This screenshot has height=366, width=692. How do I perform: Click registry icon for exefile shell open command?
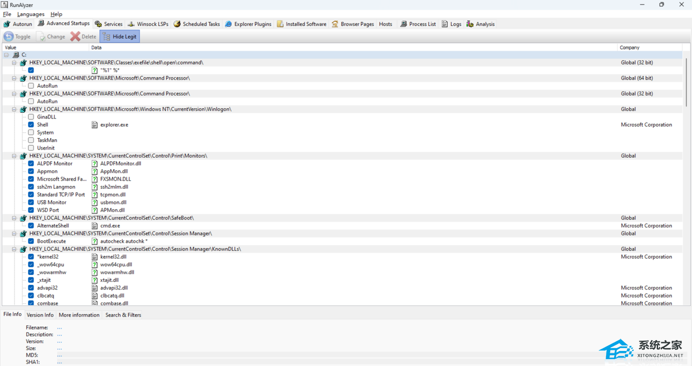tap(24, 62)
